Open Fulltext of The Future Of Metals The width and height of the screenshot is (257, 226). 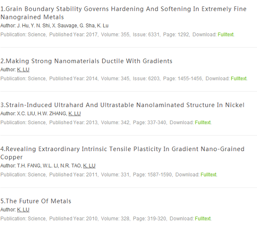click(203, 218)
